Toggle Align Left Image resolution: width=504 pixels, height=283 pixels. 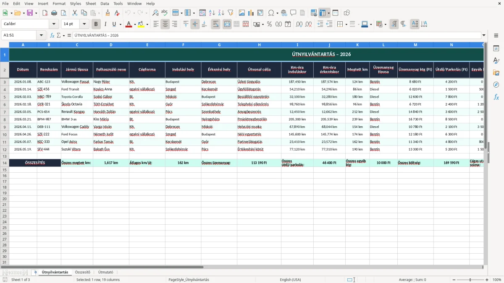[156, 24]
